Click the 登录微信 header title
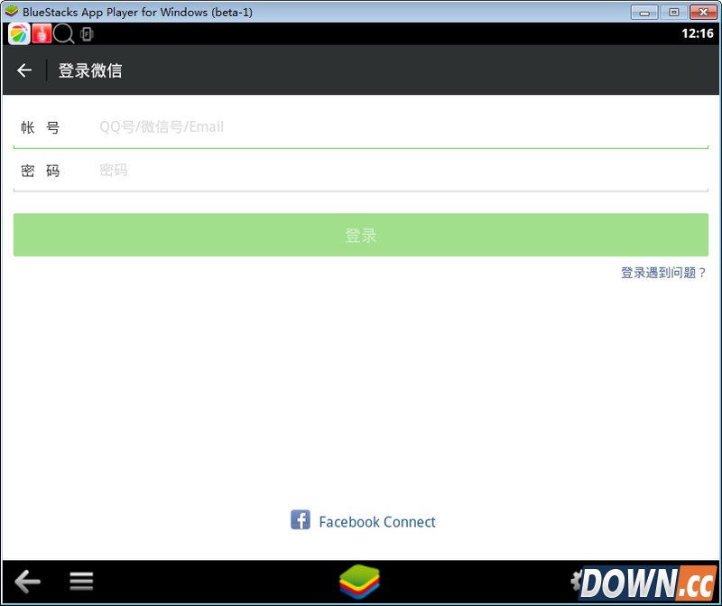 tap(89, 70)
